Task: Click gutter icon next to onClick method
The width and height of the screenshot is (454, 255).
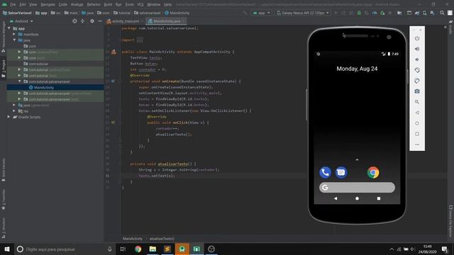Action: tap(113, 123)
